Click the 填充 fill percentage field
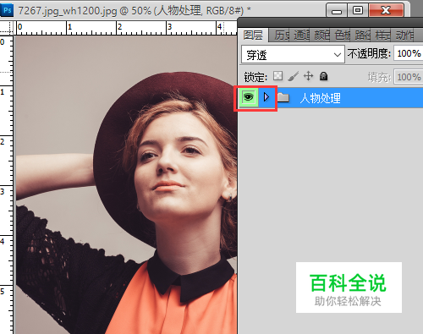 [409, 77]
